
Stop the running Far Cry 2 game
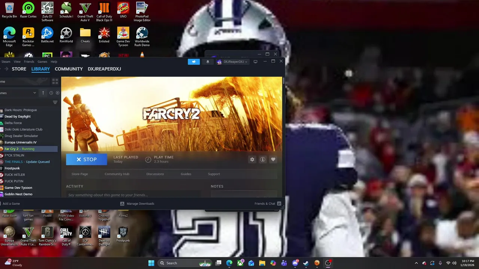[x=86, y=159]
